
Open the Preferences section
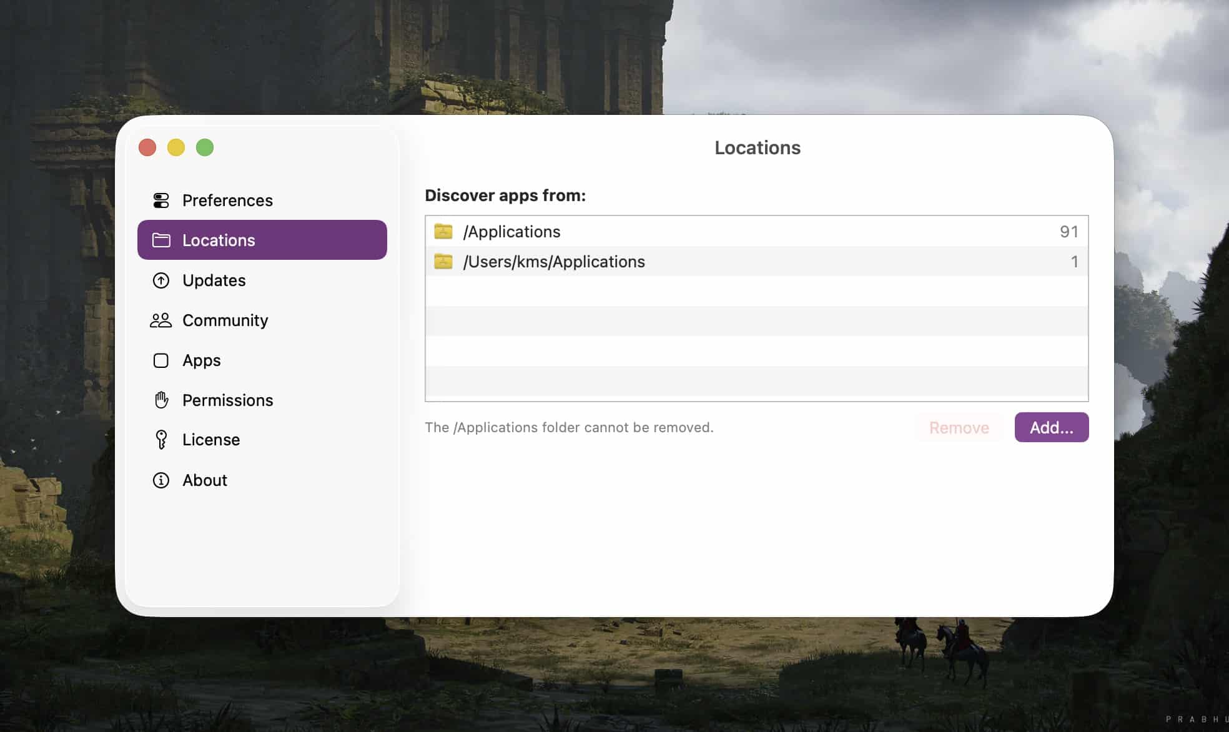pyautogui.click(x=227, y=200)
